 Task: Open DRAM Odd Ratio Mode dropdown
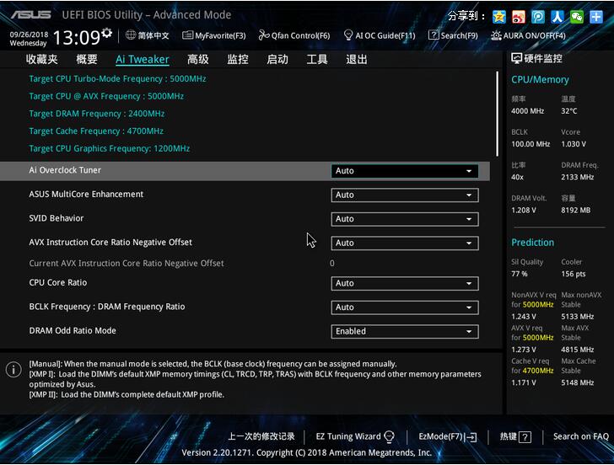pos(405,332)
